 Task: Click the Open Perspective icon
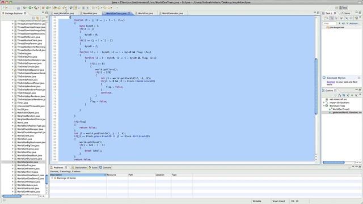[x=336, y=8]
